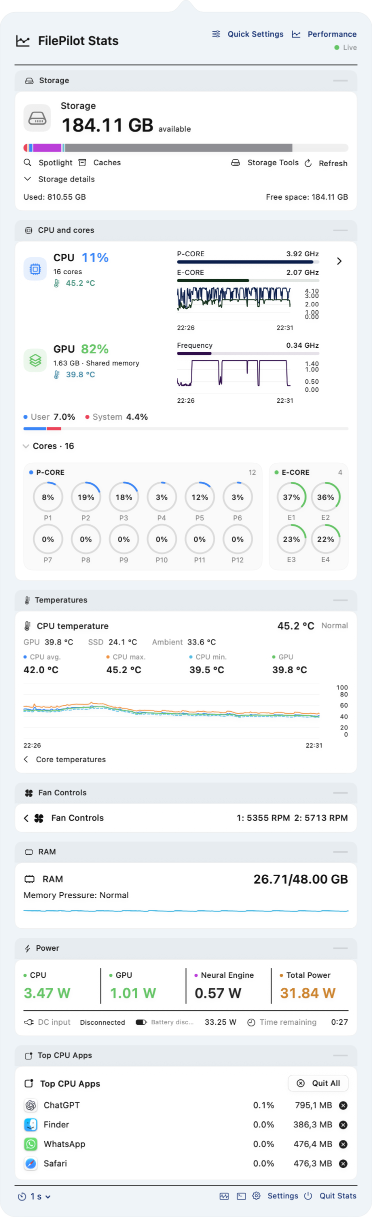Click the User/System usage bar
This screenshot has width=372, height=1217.
pos(186,428)
